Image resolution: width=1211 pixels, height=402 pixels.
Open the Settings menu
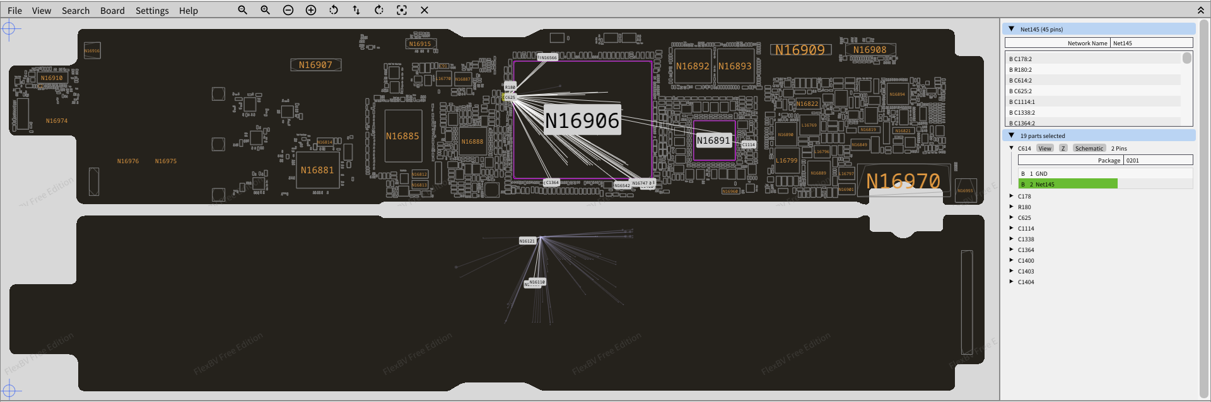click(152, 11)
